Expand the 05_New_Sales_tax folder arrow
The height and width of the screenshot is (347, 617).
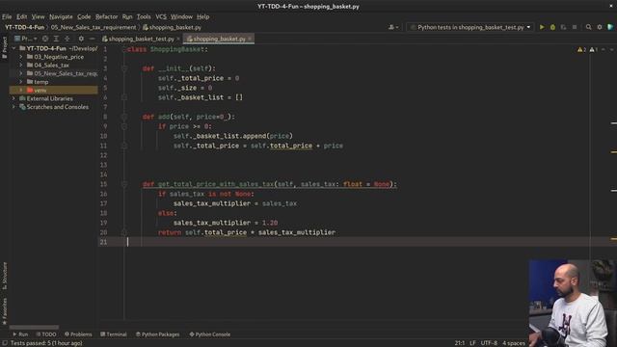click(21, 73)
